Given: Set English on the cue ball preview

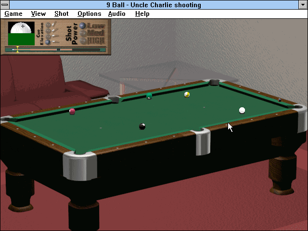Looking at the screenshot, I should [x=21, y=33].
